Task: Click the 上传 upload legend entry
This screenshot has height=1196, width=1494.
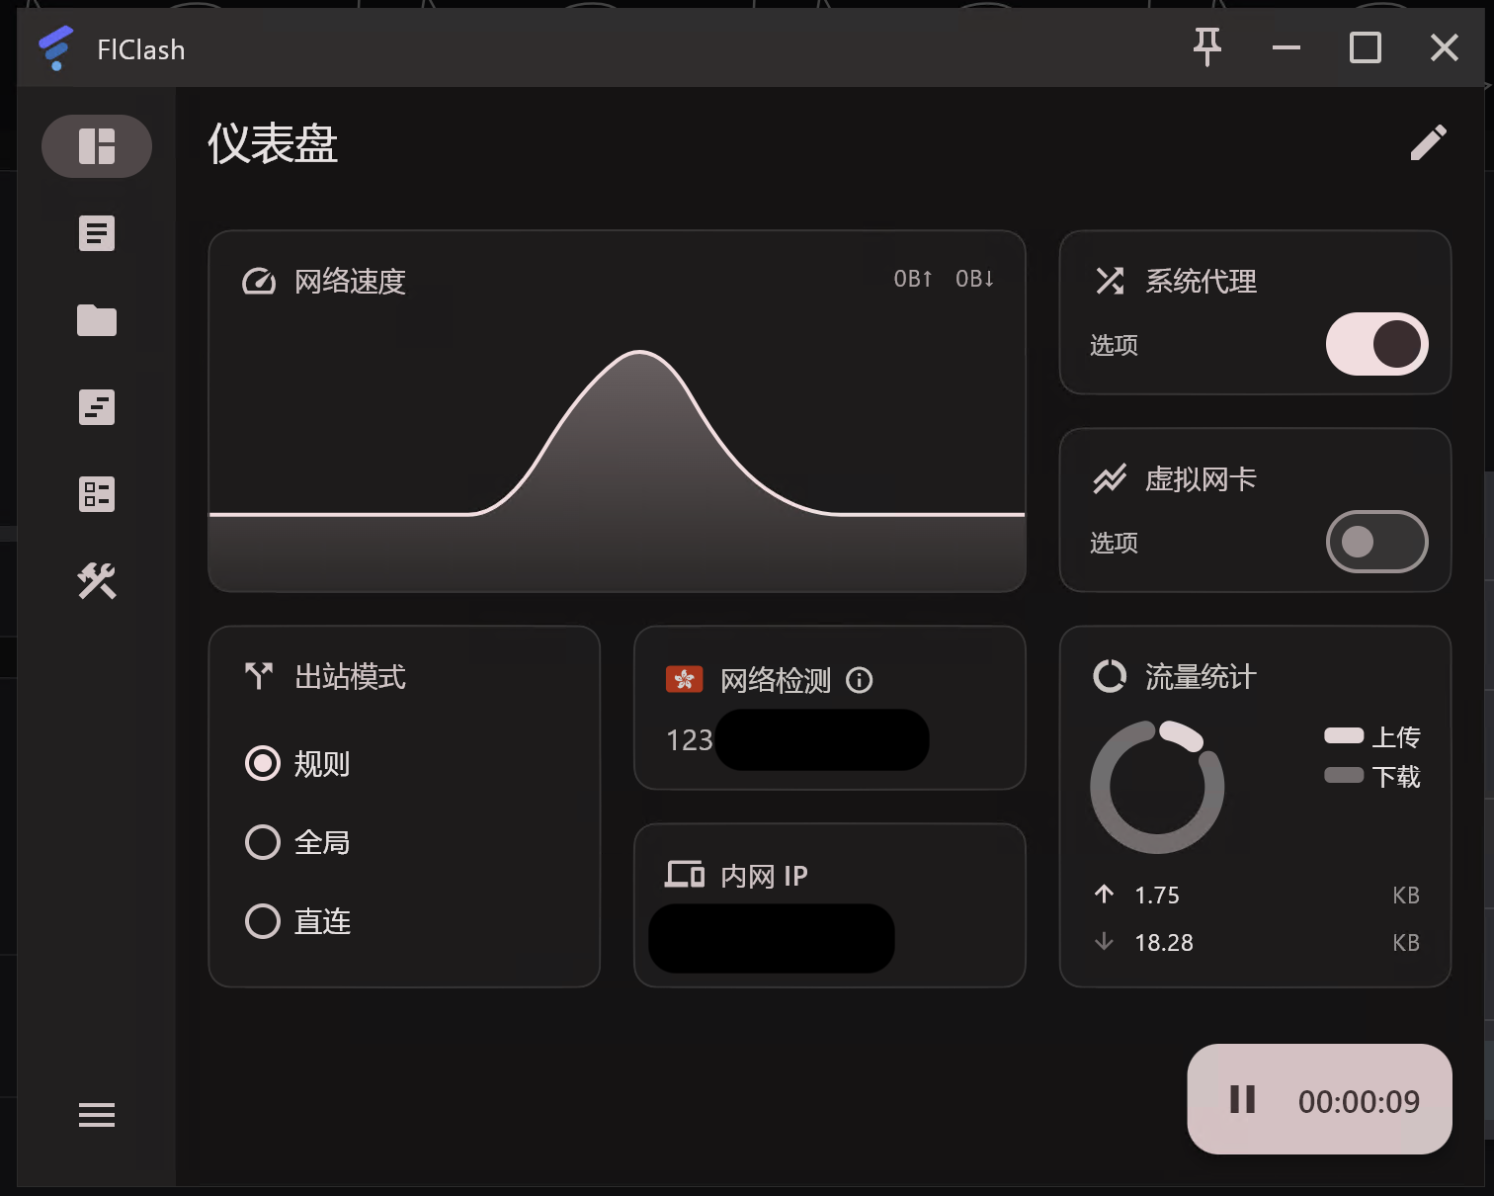Action: tap(1372, 736)
